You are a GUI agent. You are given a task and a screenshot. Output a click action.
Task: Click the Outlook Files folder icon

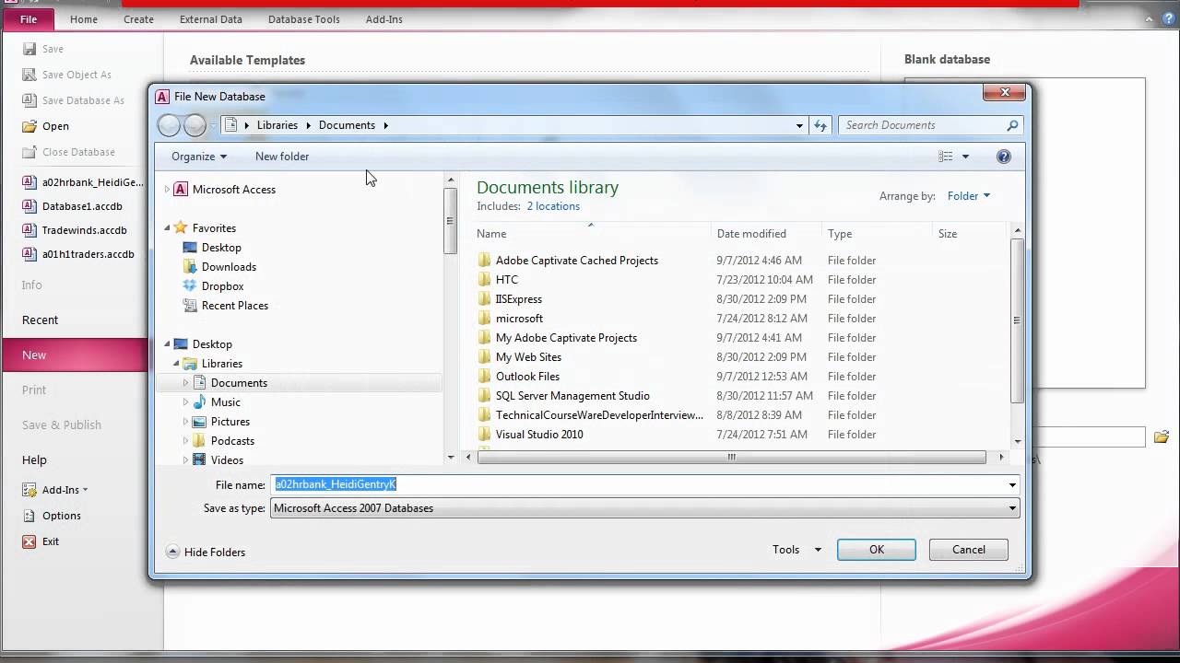click(485, 376)
